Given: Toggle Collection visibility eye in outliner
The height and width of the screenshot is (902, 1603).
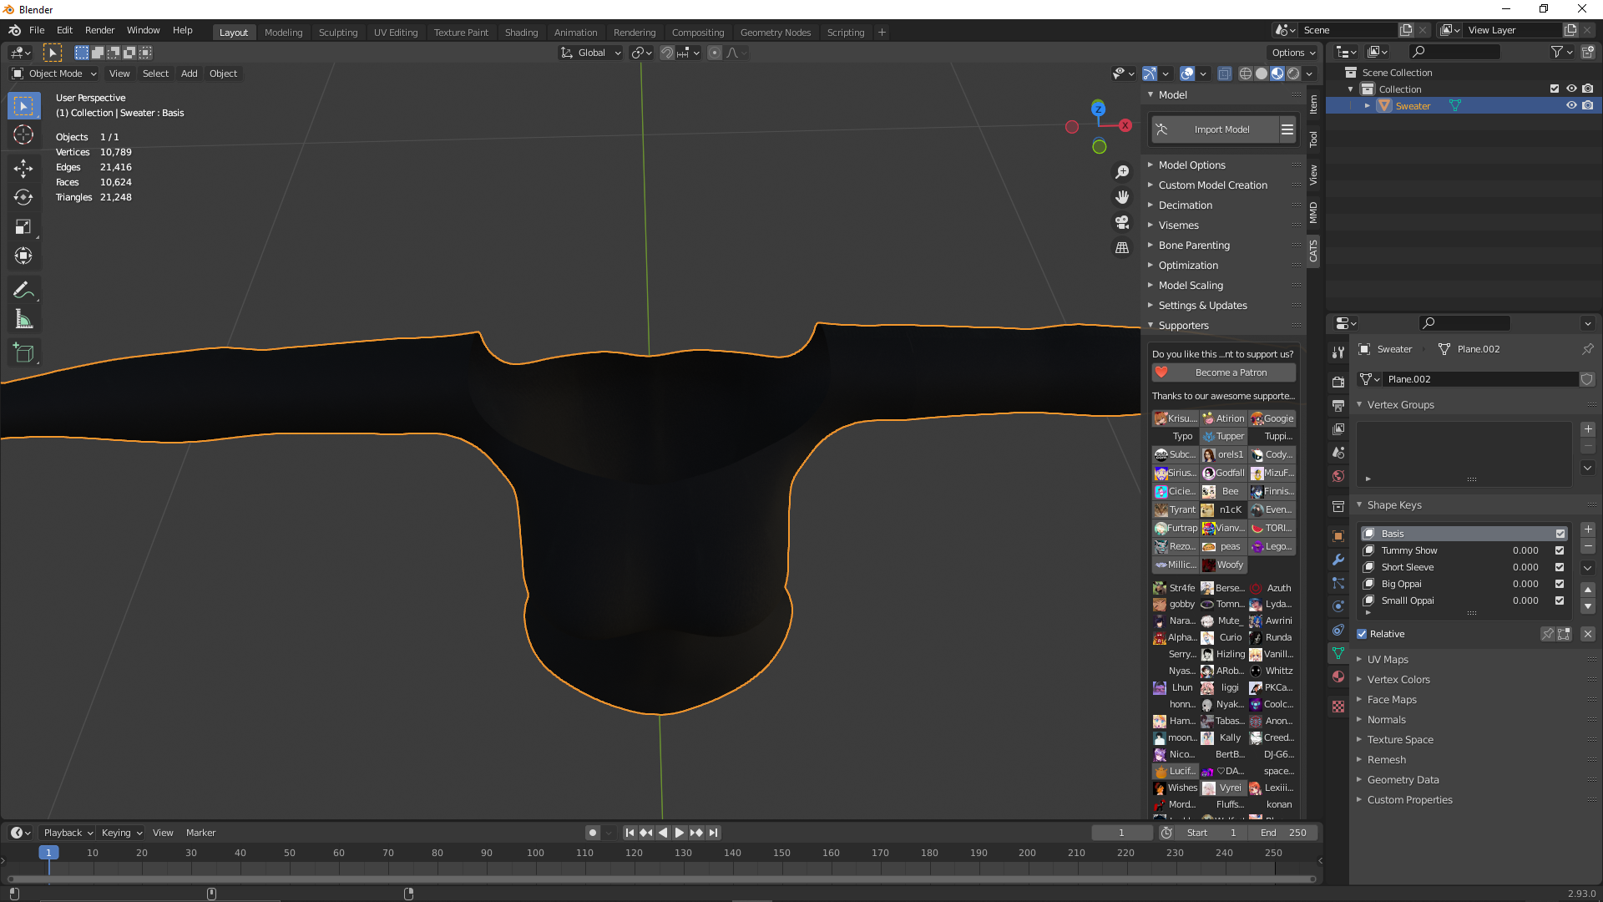Looking at the screenshot, I should click(1571, 89).
